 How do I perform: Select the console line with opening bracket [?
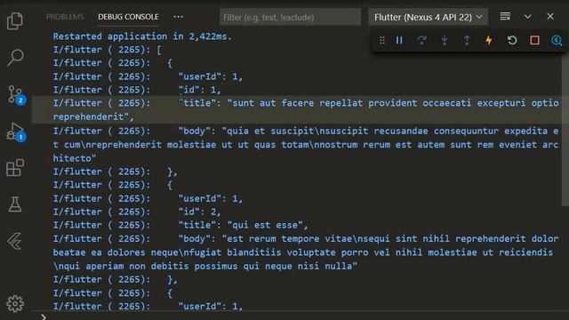pyautogui.click(x=108, y=50)
